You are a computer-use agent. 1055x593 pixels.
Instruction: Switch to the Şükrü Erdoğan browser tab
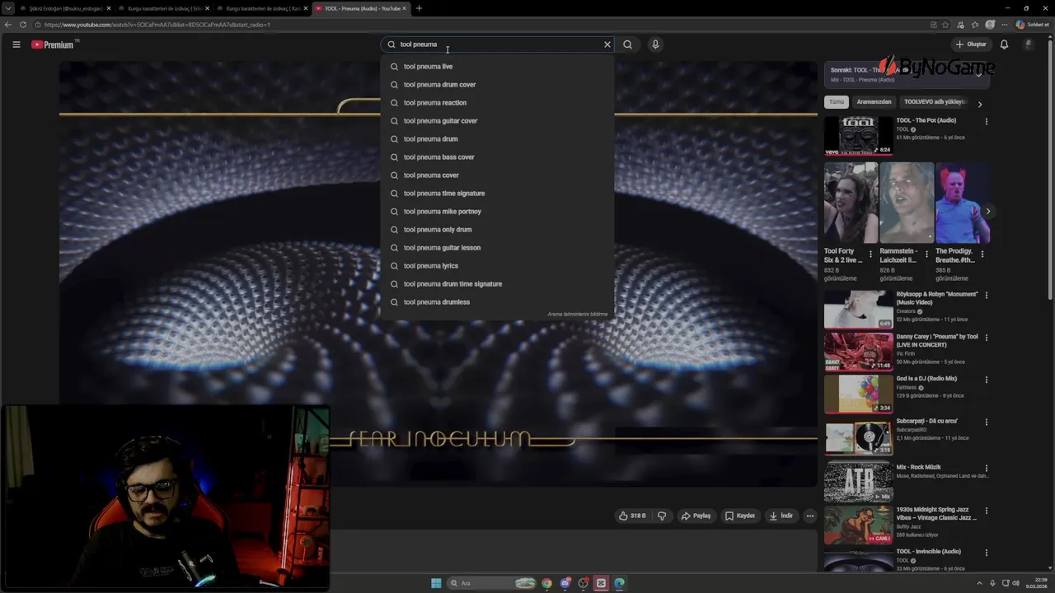point(66,8)
